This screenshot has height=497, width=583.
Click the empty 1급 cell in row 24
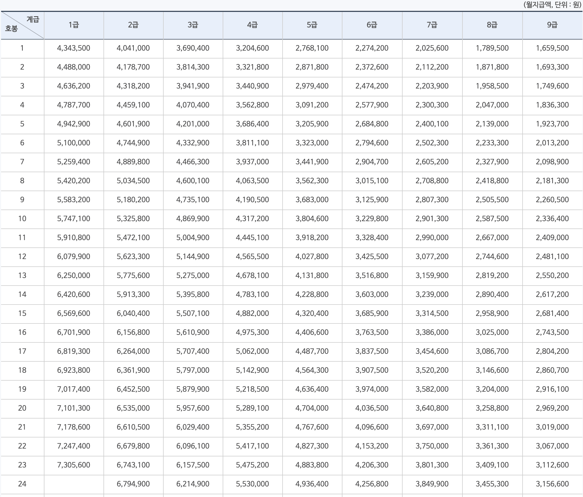[x=74, y=484]
